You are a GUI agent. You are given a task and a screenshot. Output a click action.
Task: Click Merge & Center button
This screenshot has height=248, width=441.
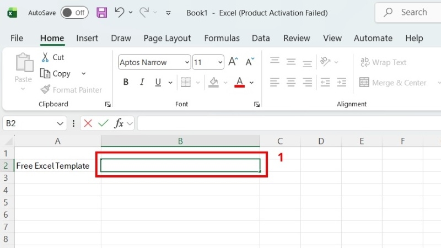[393, 83]
